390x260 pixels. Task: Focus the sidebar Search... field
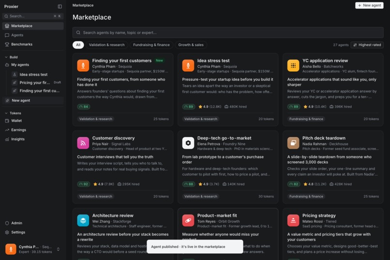(x=33, y=16)
